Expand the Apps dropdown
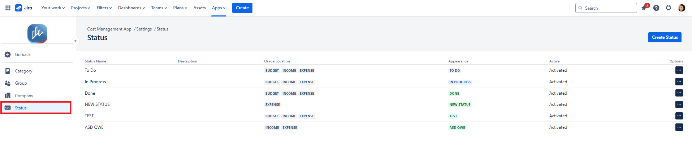 pyautogui.click(x=219, y=8)
